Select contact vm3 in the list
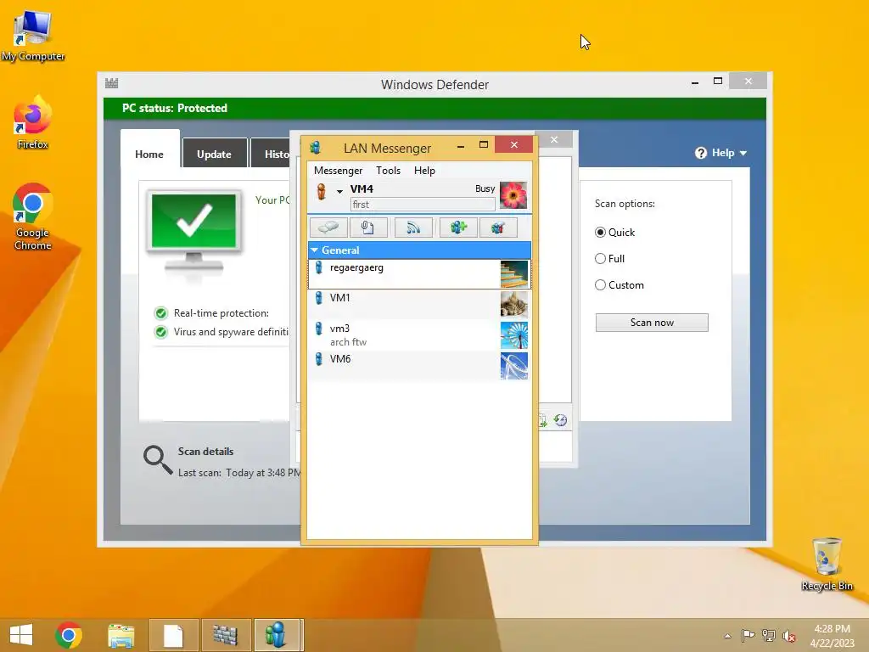 pos(419,335)
